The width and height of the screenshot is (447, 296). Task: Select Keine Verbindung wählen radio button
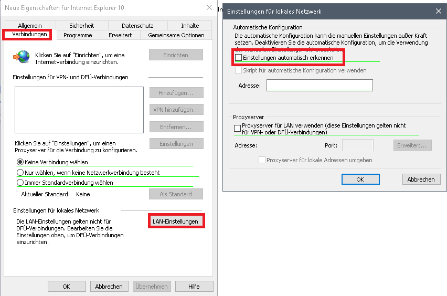tap(20, 162)
